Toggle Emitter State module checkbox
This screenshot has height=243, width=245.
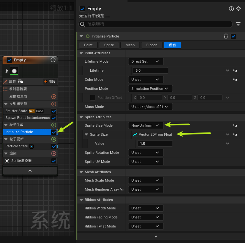pos(54,111)
